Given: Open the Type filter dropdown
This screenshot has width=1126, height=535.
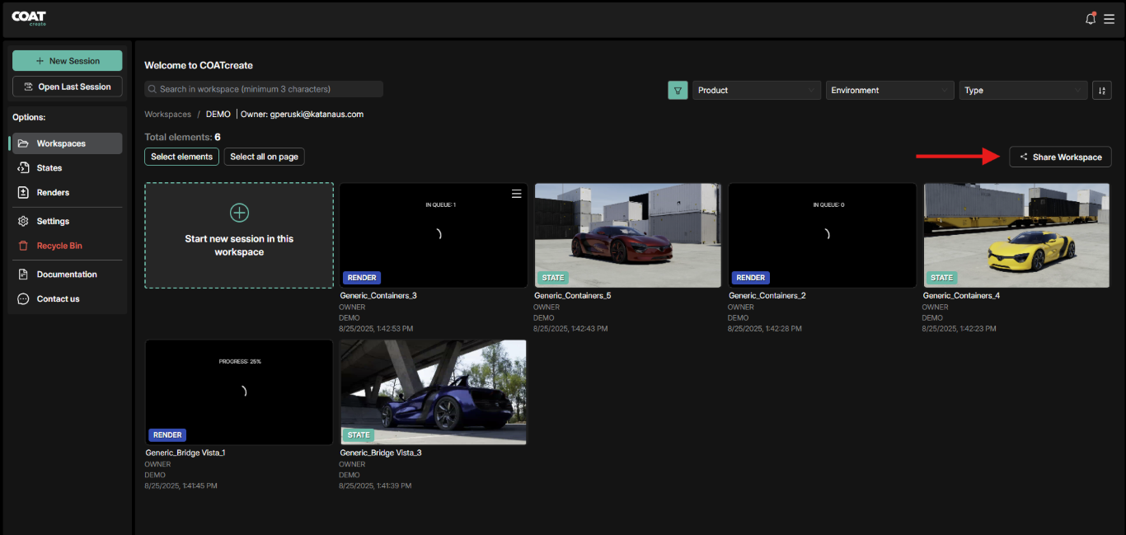Looking at the screenshot, I should (x=1023, y=91).
